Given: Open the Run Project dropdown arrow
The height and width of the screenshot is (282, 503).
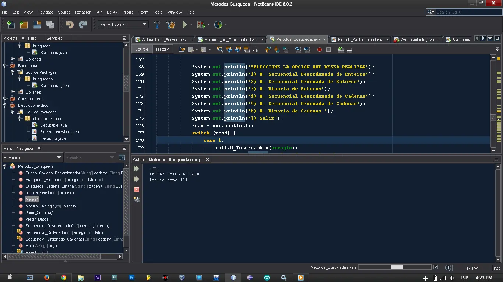Looking at the screenshot, I should coord(191,25).
